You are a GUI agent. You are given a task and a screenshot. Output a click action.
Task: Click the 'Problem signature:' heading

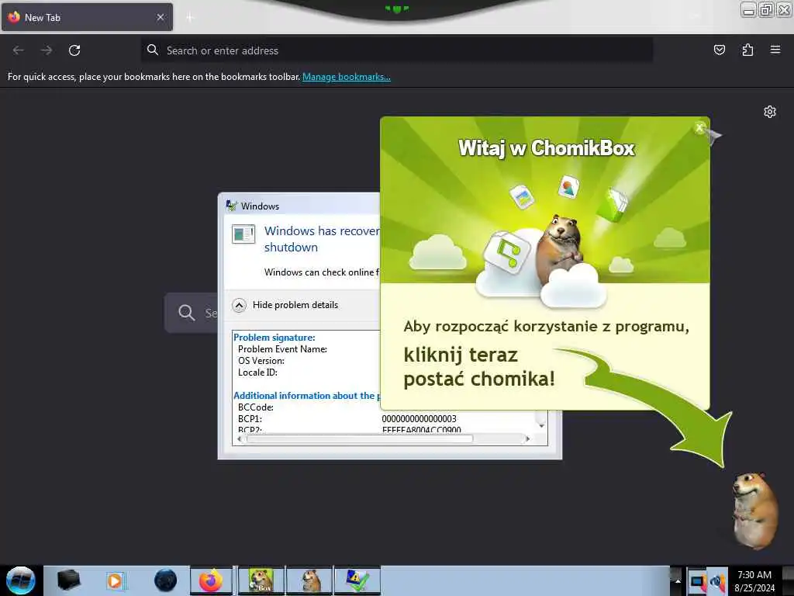point(274,338)
